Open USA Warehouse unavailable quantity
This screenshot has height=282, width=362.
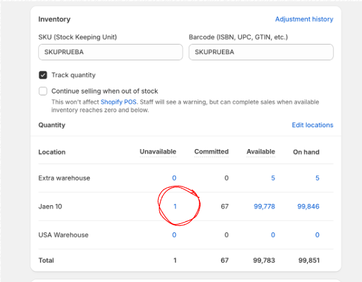point(174,235)
